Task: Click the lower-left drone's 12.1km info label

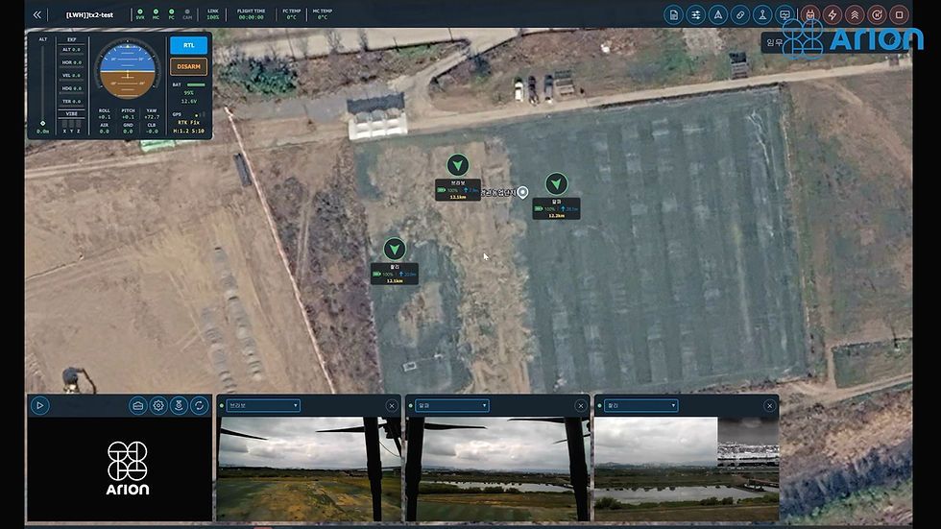Action: coord(395,274)
